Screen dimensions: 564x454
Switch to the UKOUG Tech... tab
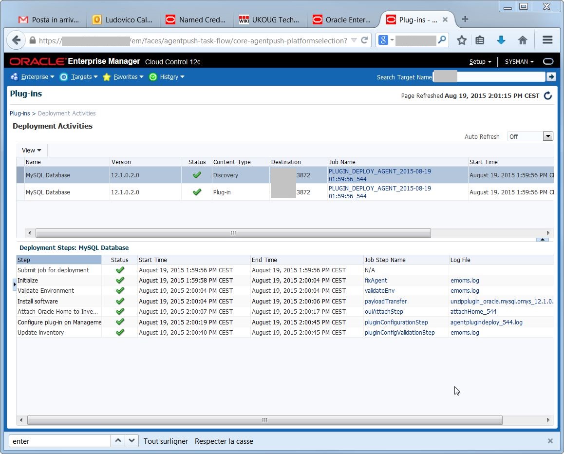pyautogui.click(x=269, y=20)
